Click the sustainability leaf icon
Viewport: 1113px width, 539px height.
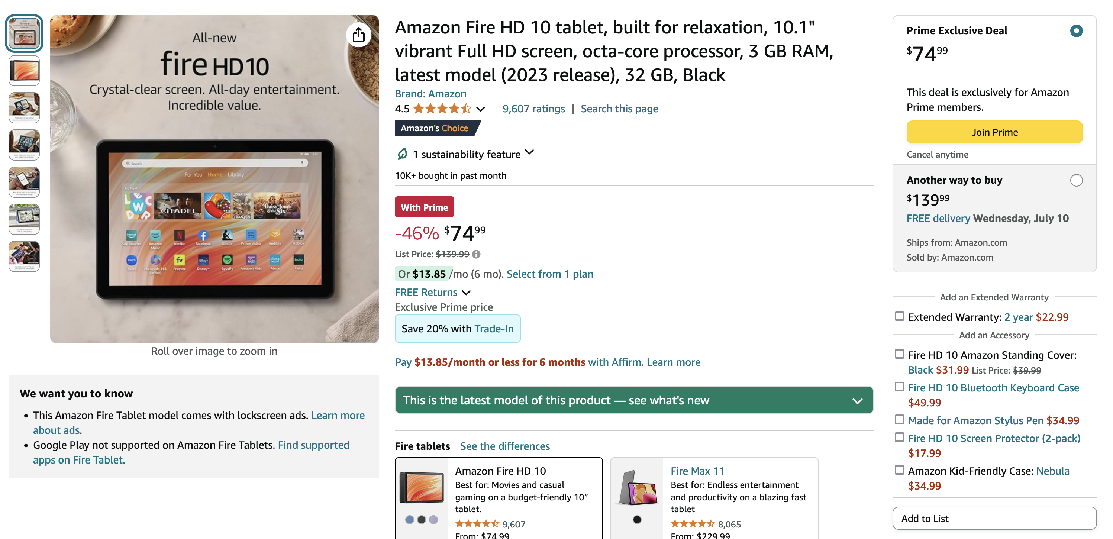pyautogui.click(x=402, y=154)
